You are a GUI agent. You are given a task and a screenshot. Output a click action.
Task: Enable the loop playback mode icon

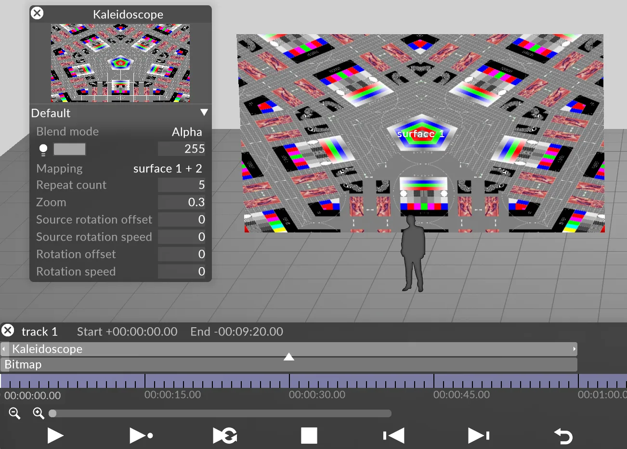point(224,436)
